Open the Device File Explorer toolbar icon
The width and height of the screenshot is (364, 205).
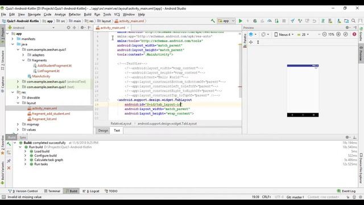click(x=346, y=21)
